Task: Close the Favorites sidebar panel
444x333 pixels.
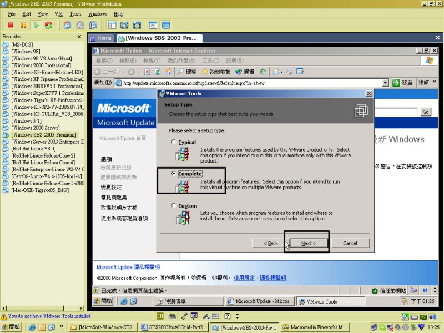Action: 79,37
